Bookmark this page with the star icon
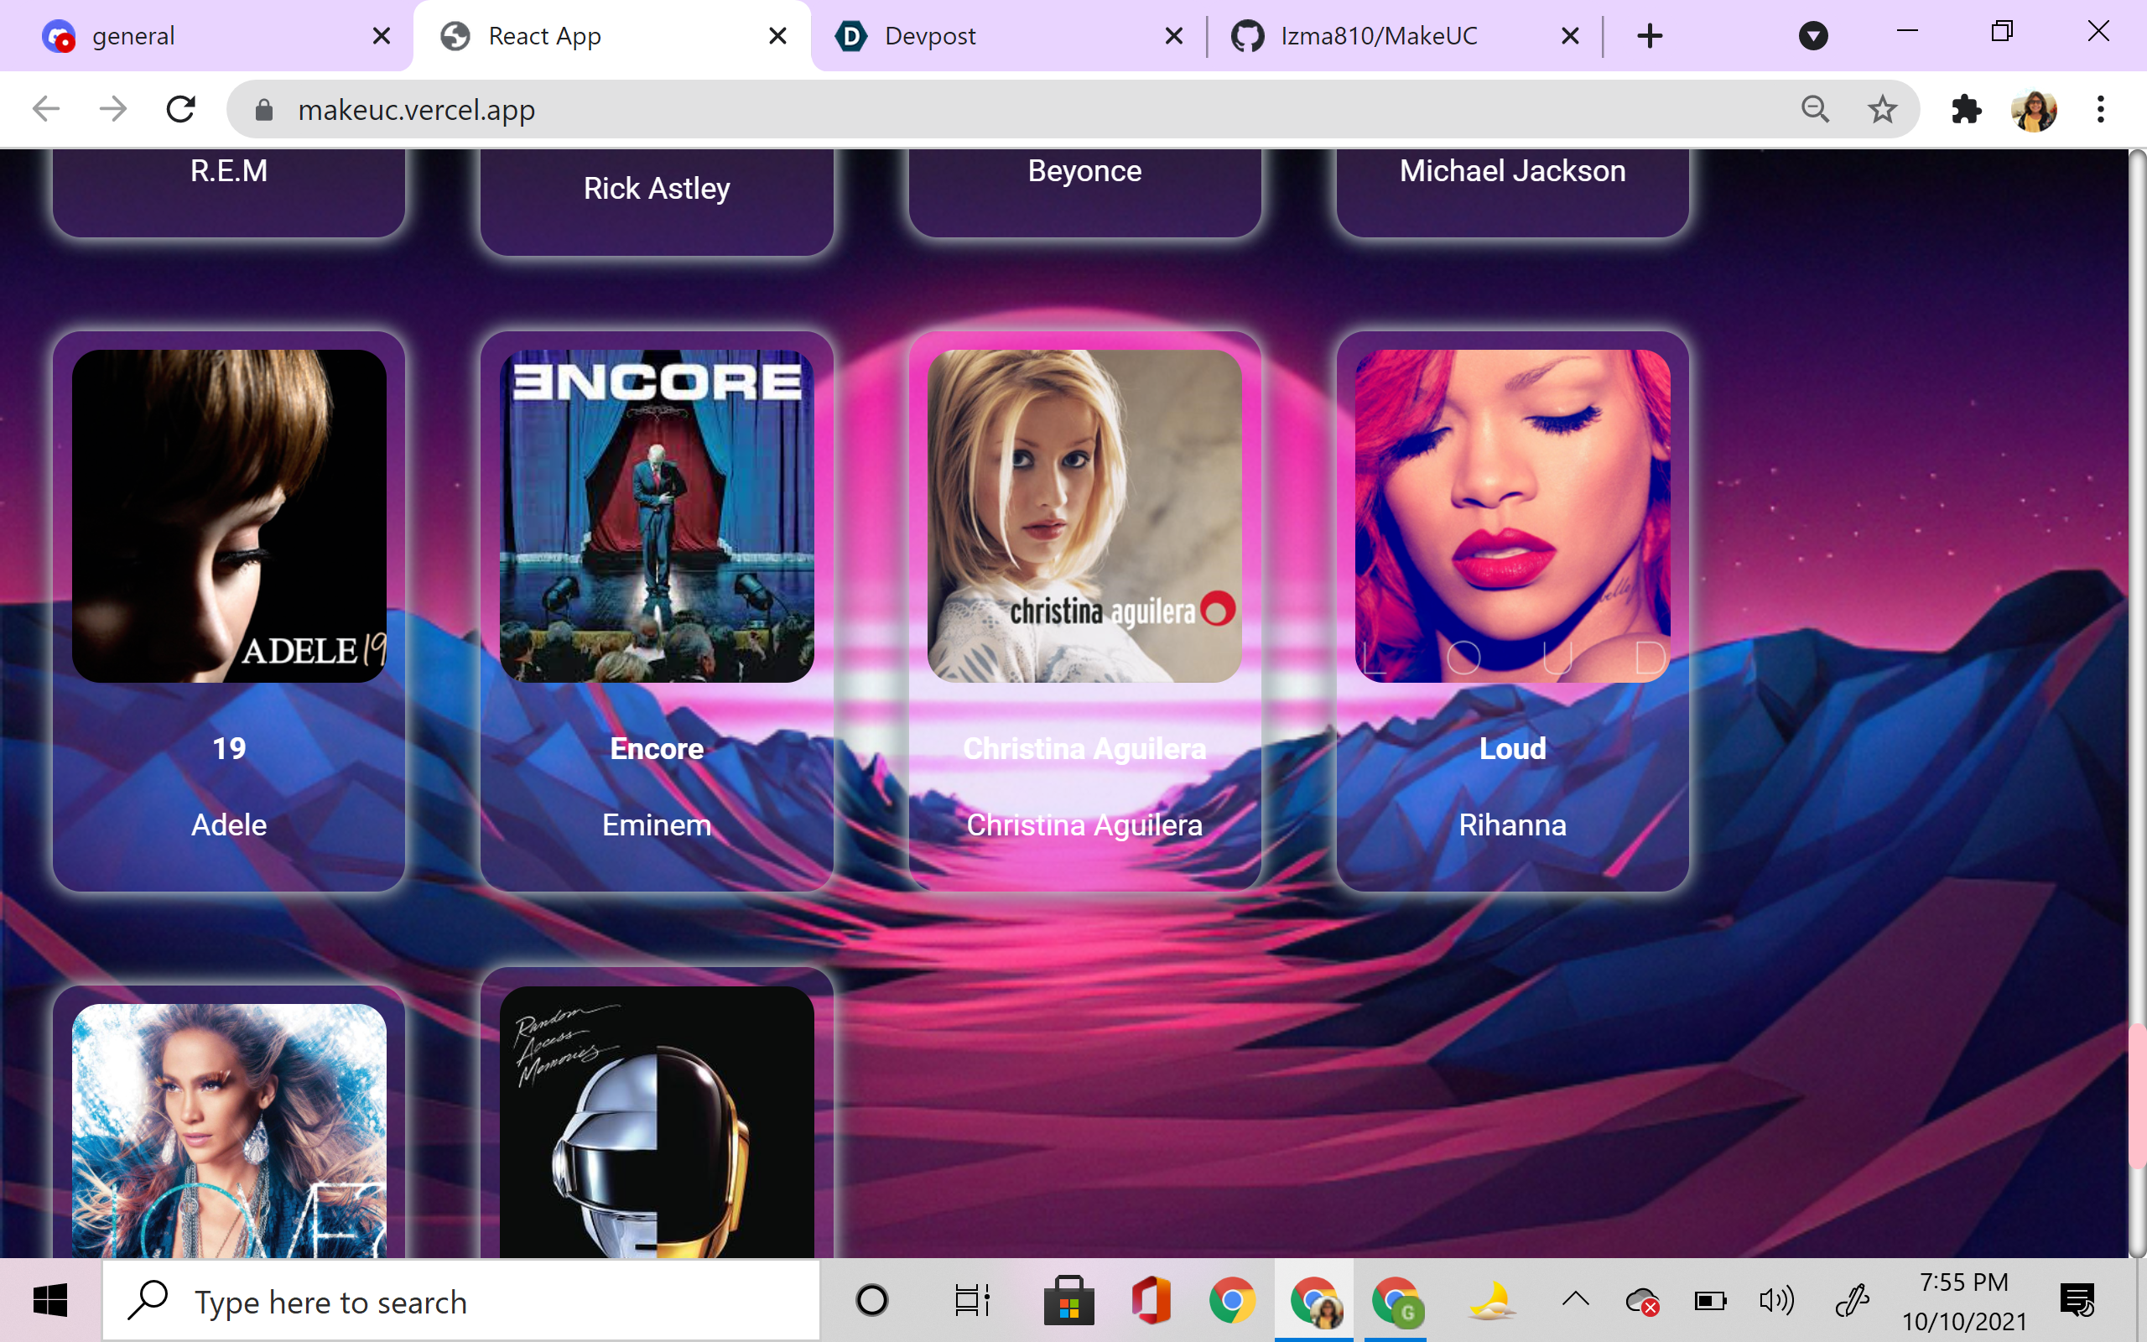Viewport: 2147px width, 1342px height. point(1882,109)
